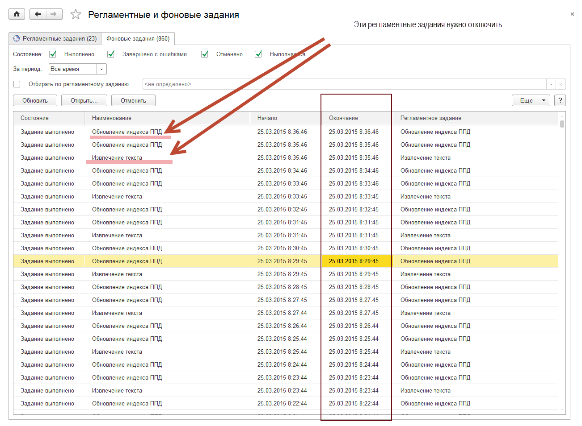The height and width of the screenshot is (426, 582).
Task: Expand the scheduled job selection dropdown
Action: point(551,84)
